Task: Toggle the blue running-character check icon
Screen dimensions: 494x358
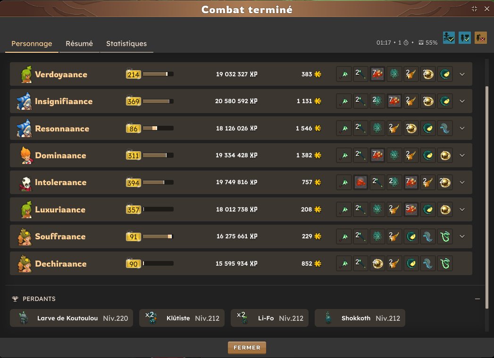Action: pos(449,38)
